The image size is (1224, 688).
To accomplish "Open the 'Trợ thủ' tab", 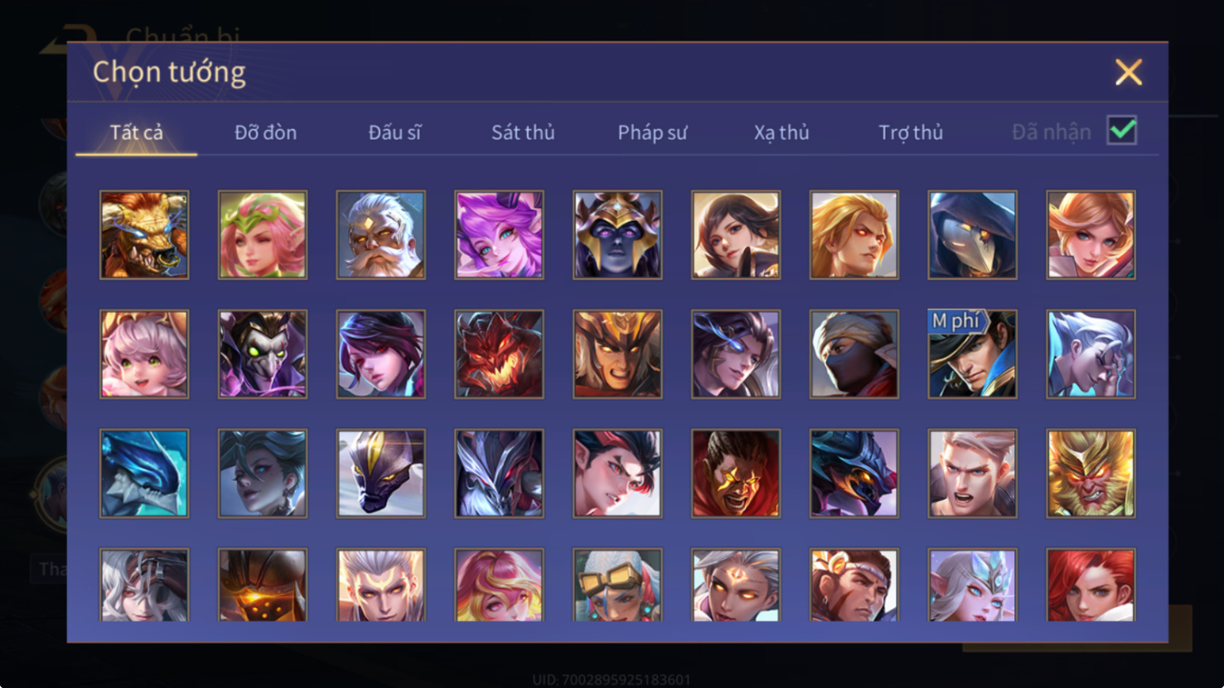I will tap(911, 132).
